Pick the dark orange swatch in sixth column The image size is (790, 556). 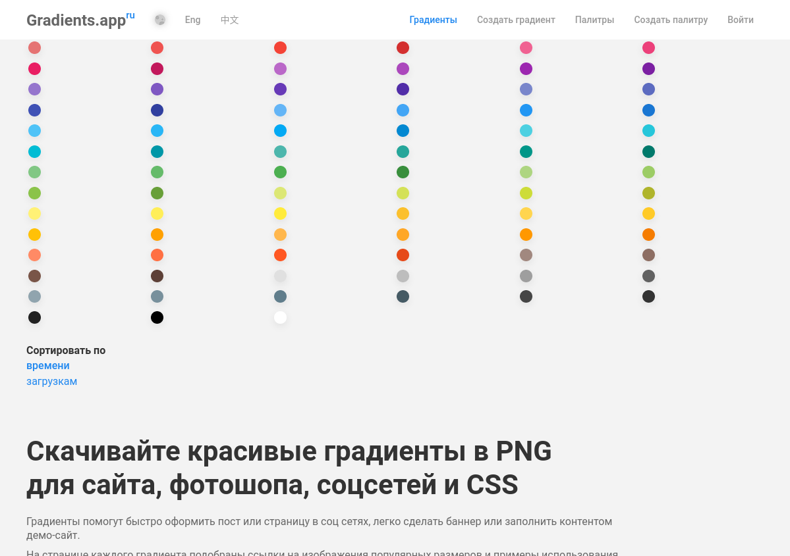click(x=649, y=234)
